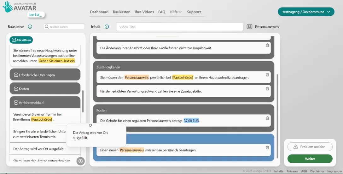Screen dimensions: 343x174
Task: Click the 37,00 EUR highlighted value
Action: pyautogui.click(x=191, y=121)
